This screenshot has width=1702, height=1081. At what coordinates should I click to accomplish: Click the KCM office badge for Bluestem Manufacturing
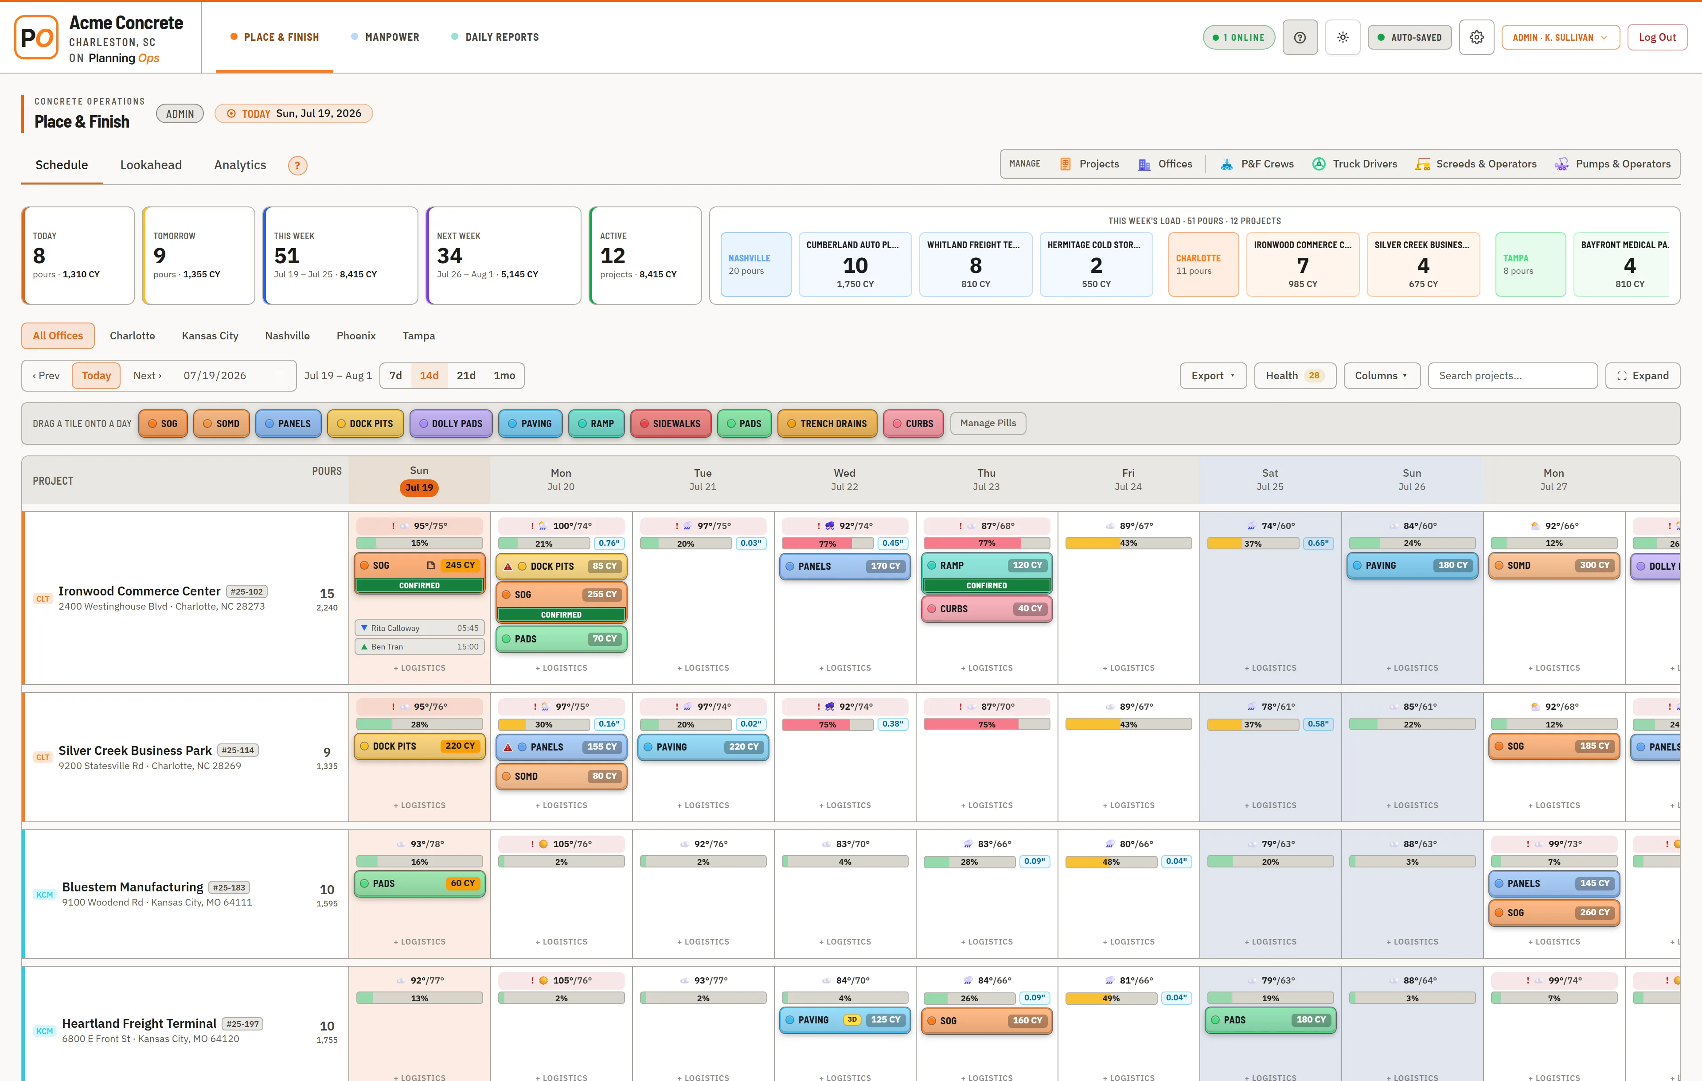pos(44,894)
